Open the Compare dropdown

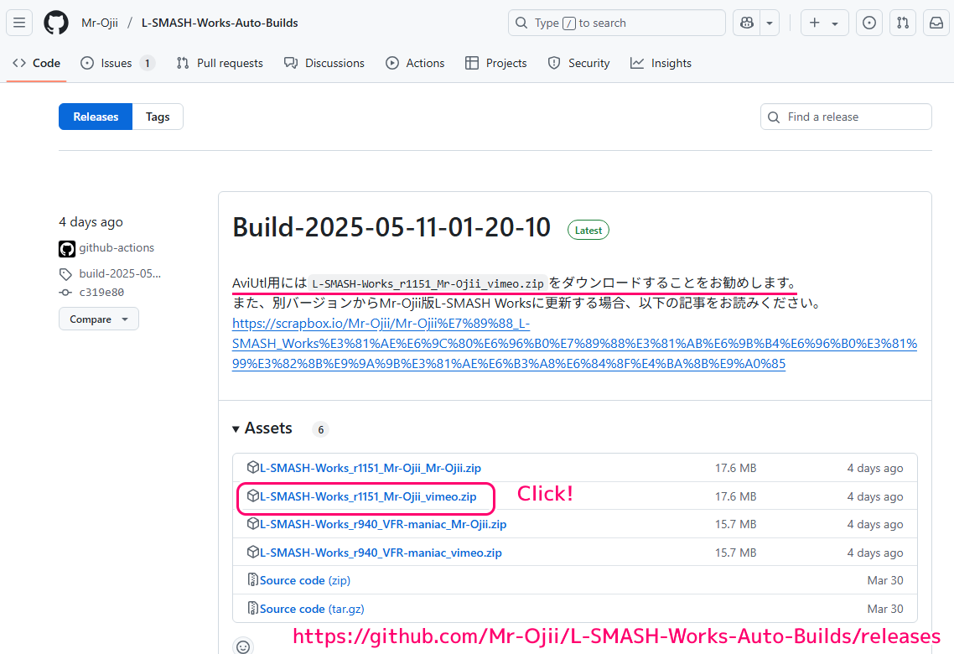coord(99,319)
